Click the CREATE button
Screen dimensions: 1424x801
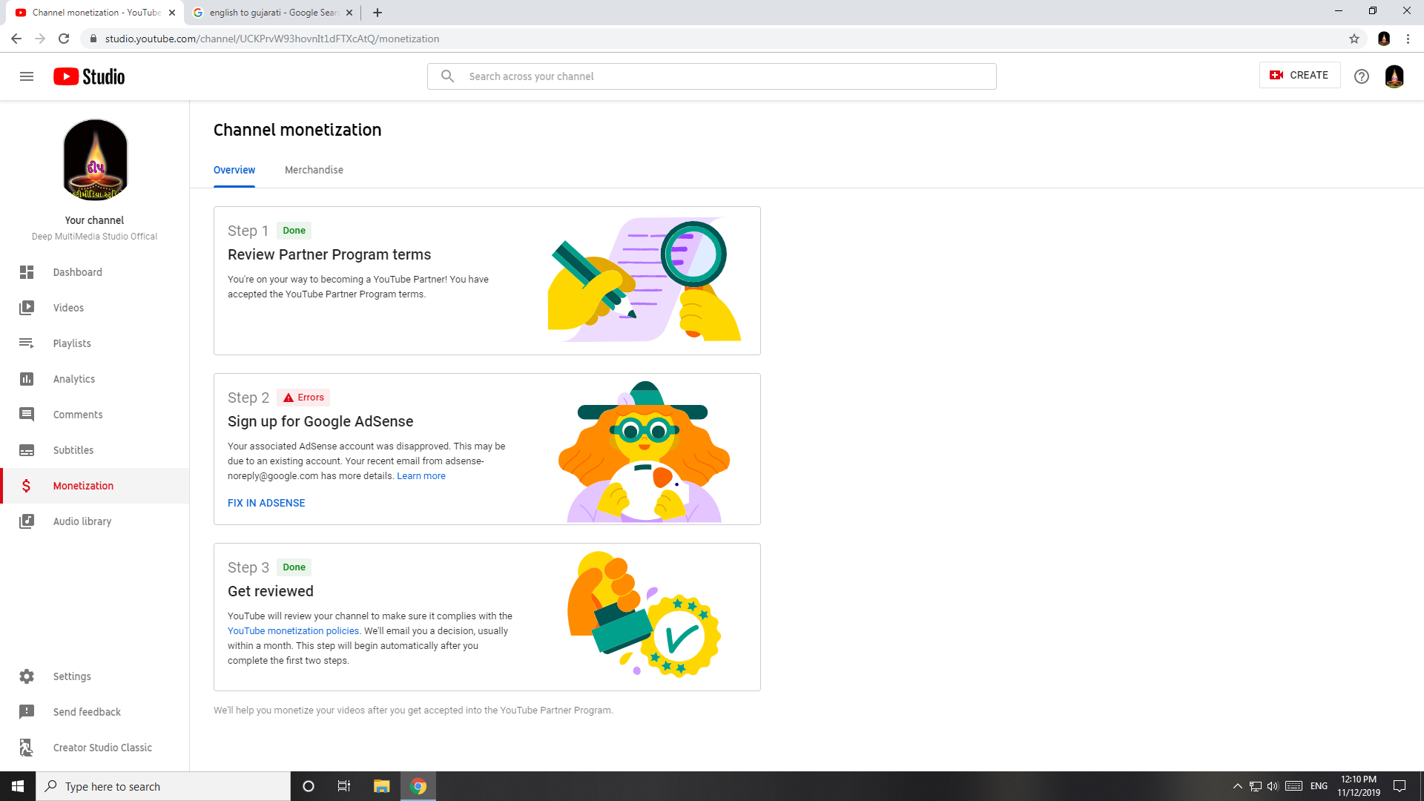1299,75
